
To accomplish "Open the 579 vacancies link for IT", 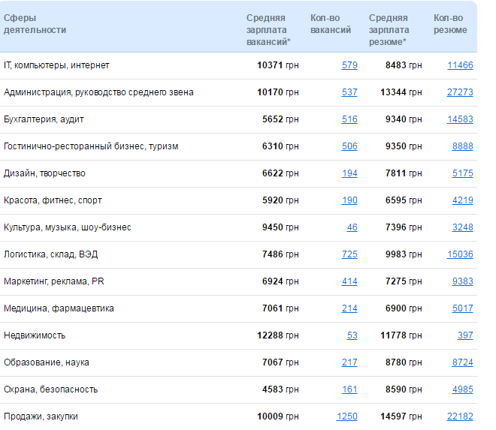I will click(349, 65).
